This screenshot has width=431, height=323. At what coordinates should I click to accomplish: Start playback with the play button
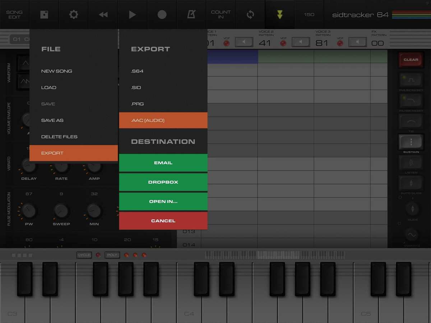click(133, 14)
